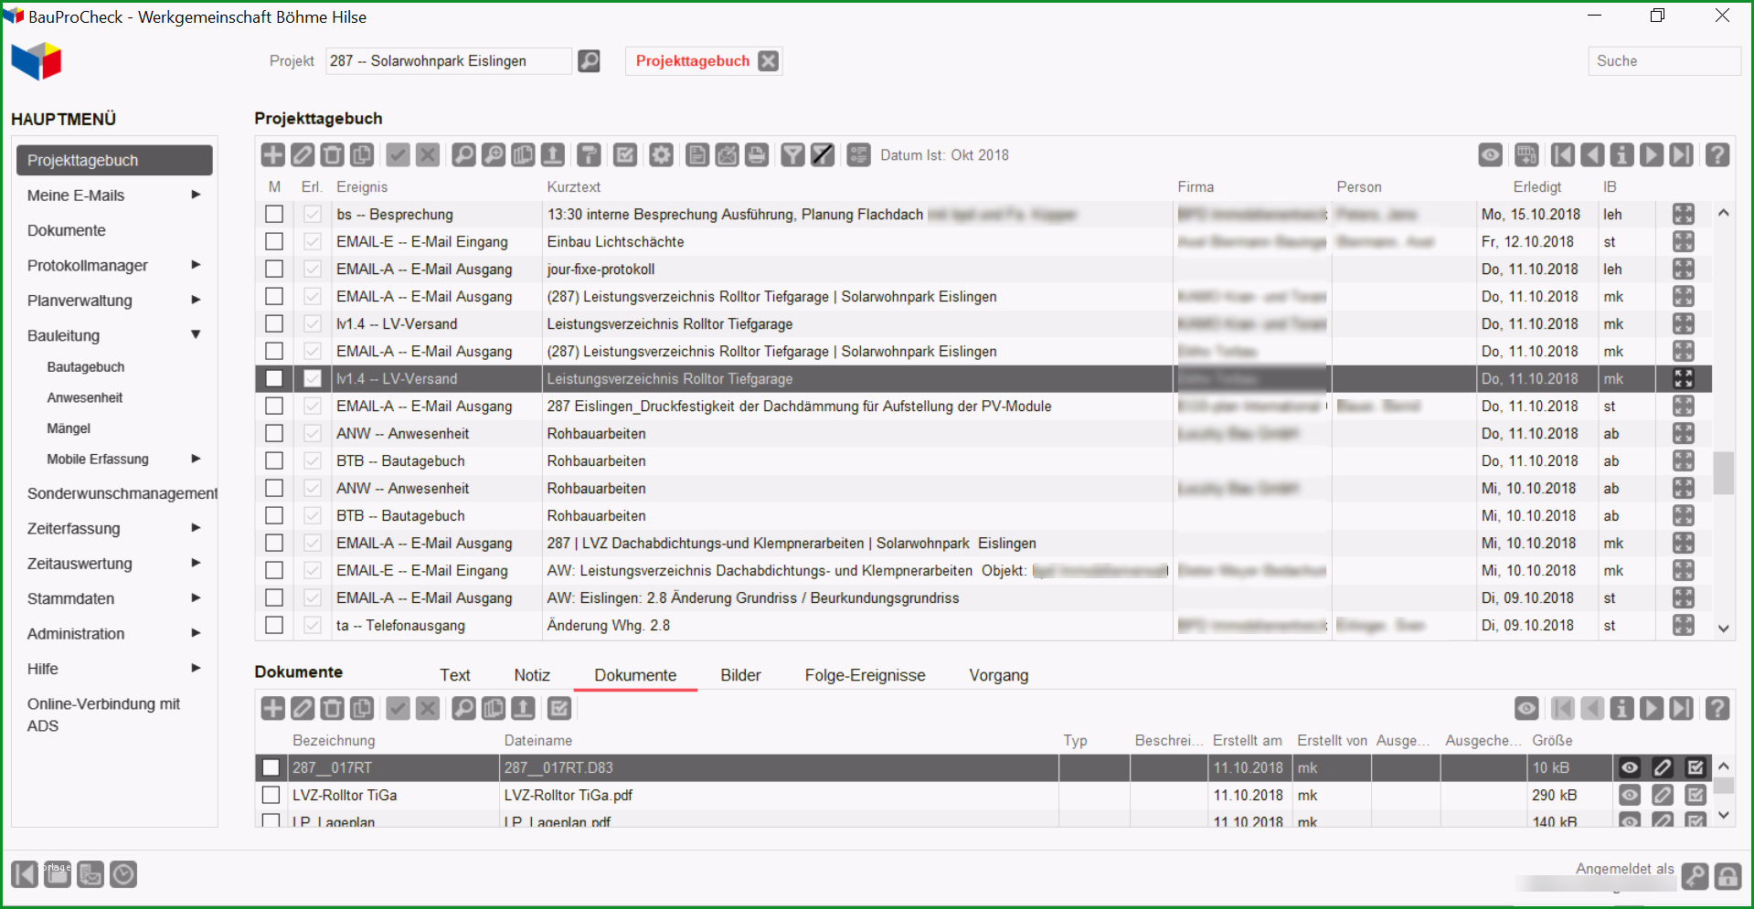Click the upload arrow icon in Projekttagebuch toolbar
The image size is (1754, 909).
point(553,154)
